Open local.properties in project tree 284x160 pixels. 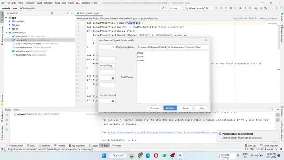click(x=28, y=55)
